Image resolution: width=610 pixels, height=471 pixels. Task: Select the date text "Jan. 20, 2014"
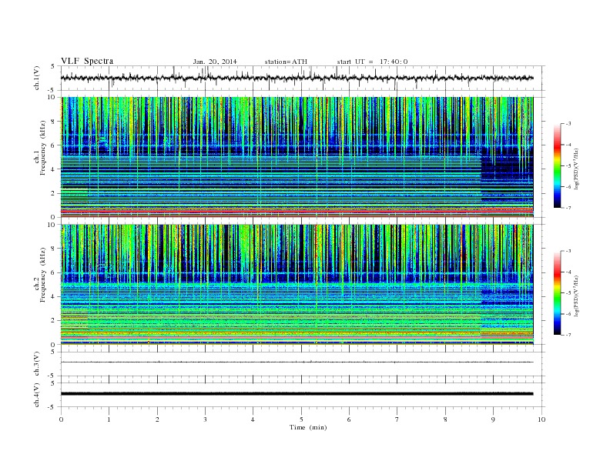[x=215, y=62]
